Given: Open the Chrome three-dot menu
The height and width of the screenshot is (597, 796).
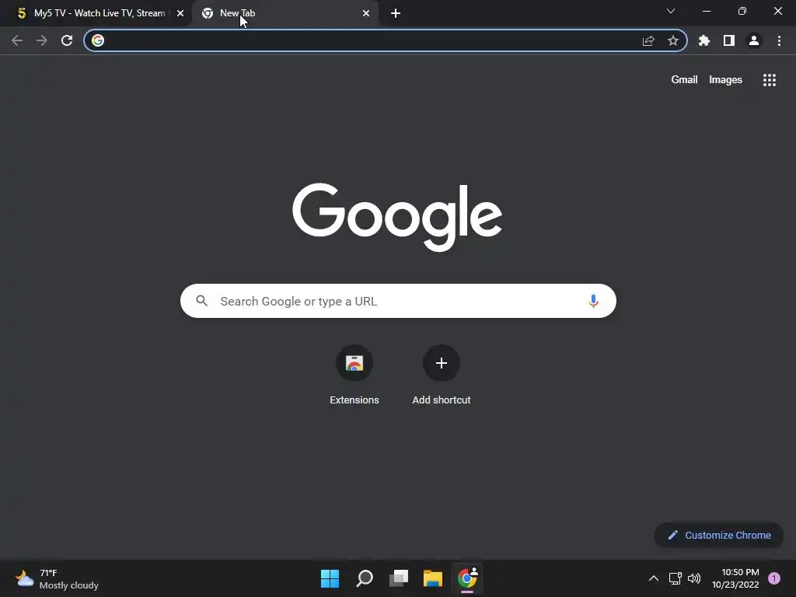Looking at the screenshot, I should (779, 40).
